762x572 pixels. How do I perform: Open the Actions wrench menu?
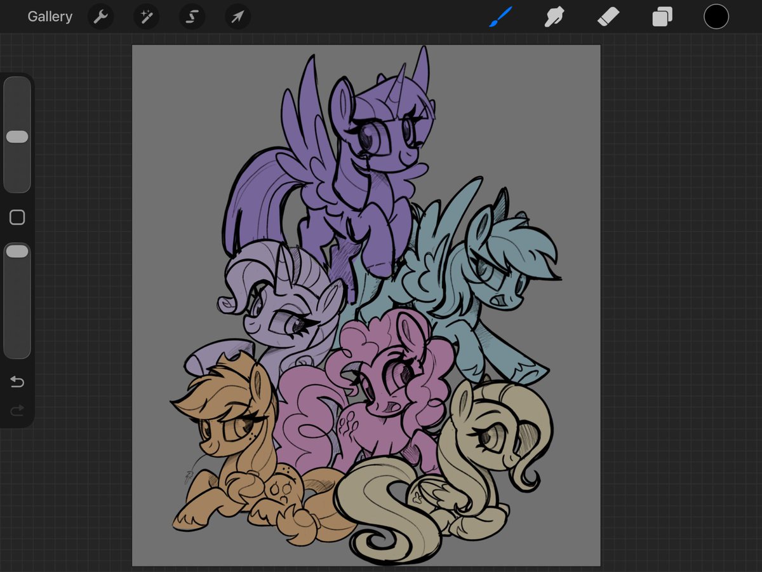point(100,17)
